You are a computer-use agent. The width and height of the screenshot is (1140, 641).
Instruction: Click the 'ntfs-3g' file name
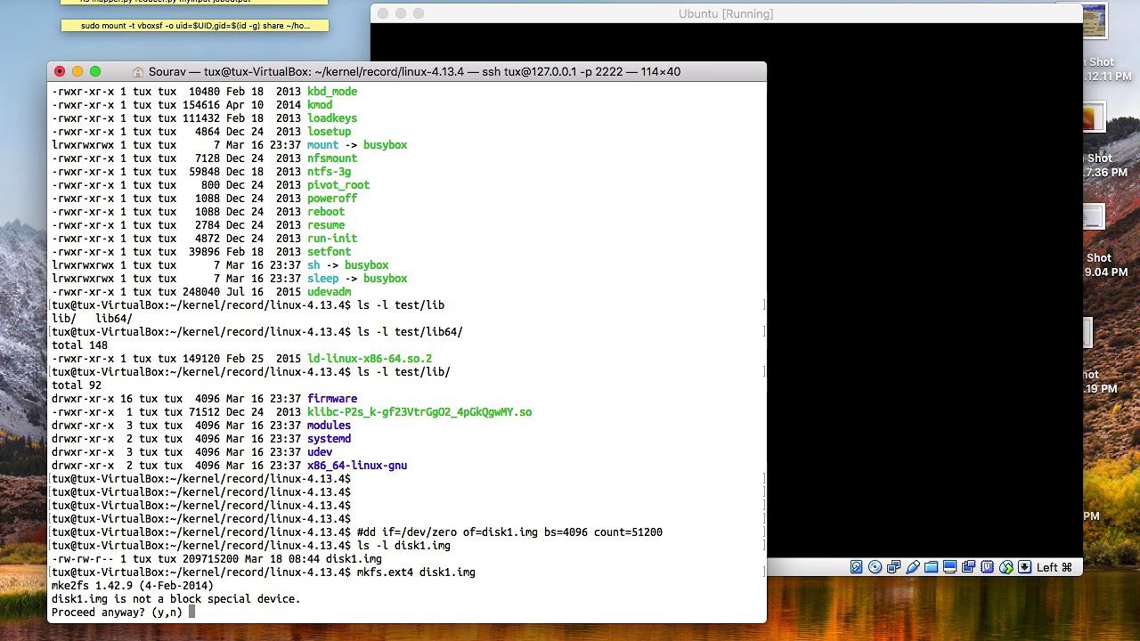pyautogui.click(x=329, y=172)
